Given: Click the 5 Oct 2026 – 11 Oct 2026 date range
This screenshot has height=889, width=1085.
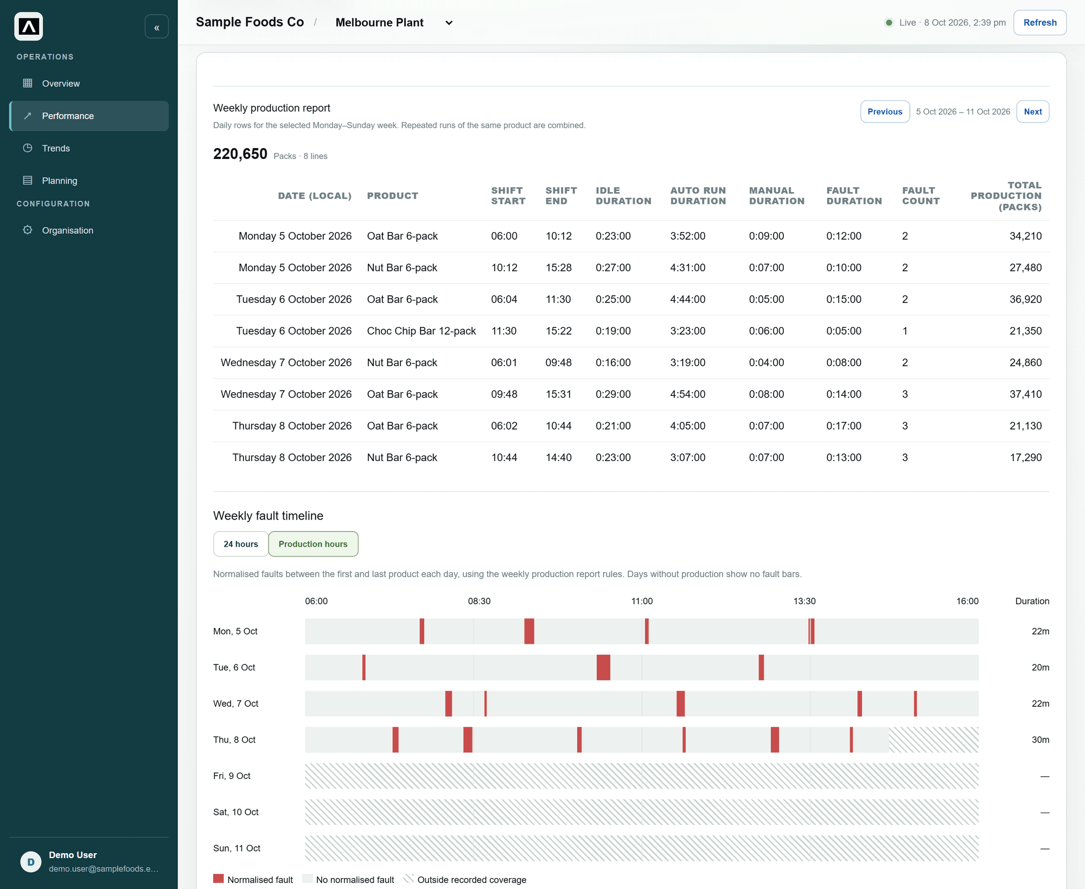Looking at the screenshot, I should [x=963, y=112].
